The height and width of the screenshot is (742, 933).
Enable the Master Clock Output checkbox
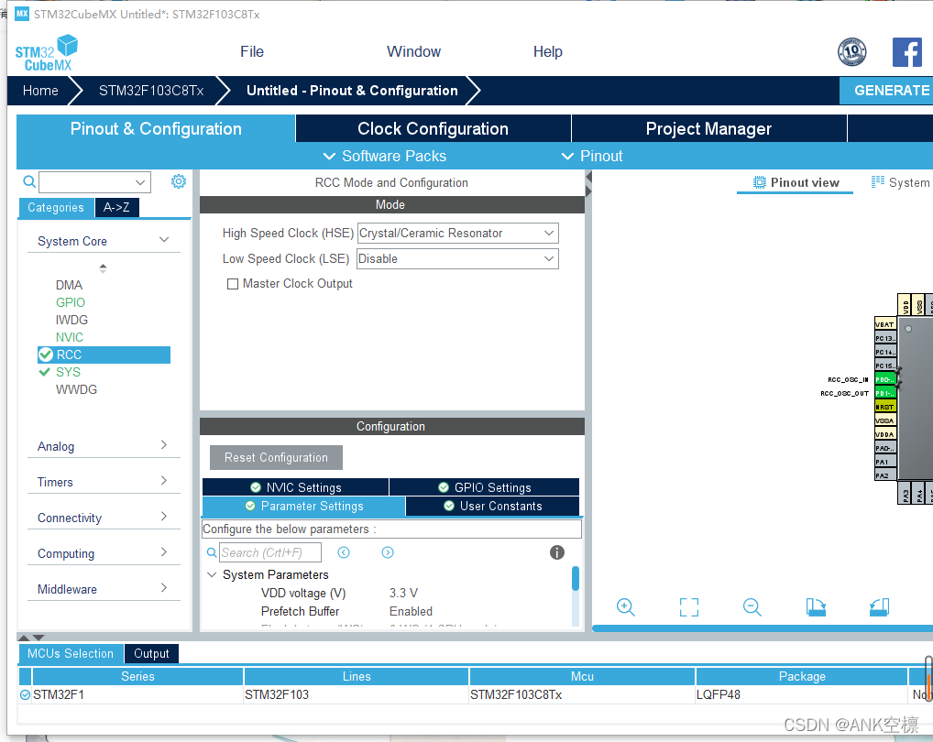[233, 284]
